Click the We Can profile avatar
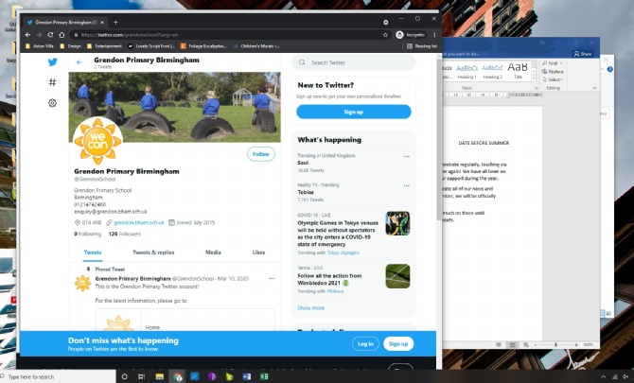Viewport: 634px width, 383px height. 97,141
